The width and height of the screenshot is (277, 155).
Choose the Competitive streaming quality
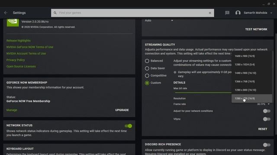[x=147, y=76]
